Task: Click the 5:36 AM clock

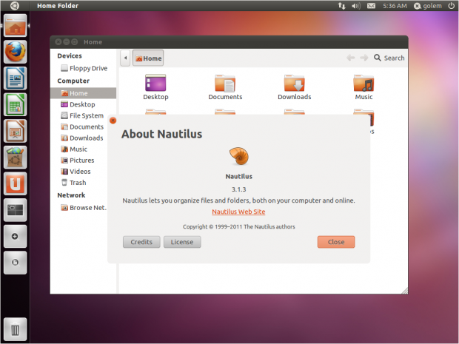Action: tap(395, 6)
